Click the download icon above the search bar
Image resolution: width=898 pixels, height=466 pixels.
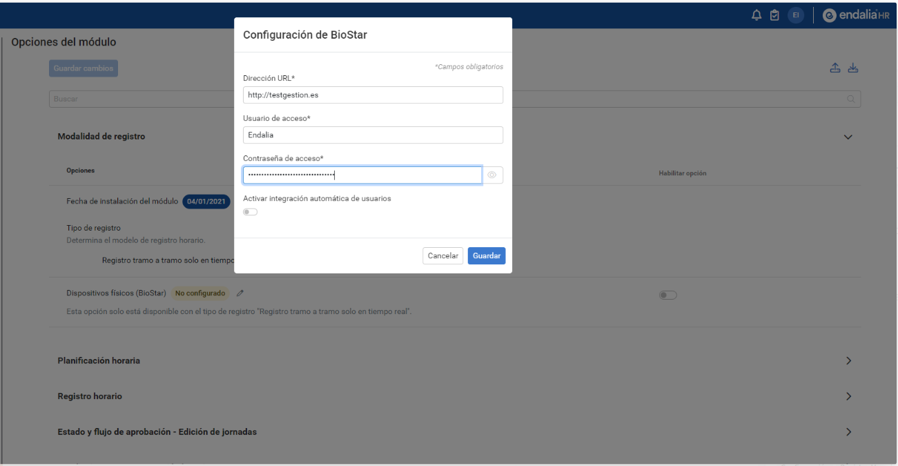click(852, 68)
